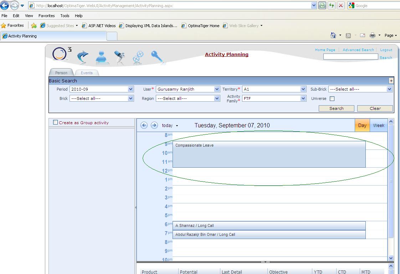Select the Activity Planning browser tab
The image size is (400, 274).
tap(53, 36)
